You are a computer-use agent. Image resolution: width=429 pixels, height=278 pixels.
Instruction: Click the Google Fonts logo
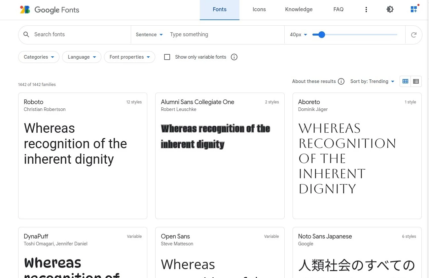pos(49,10)
